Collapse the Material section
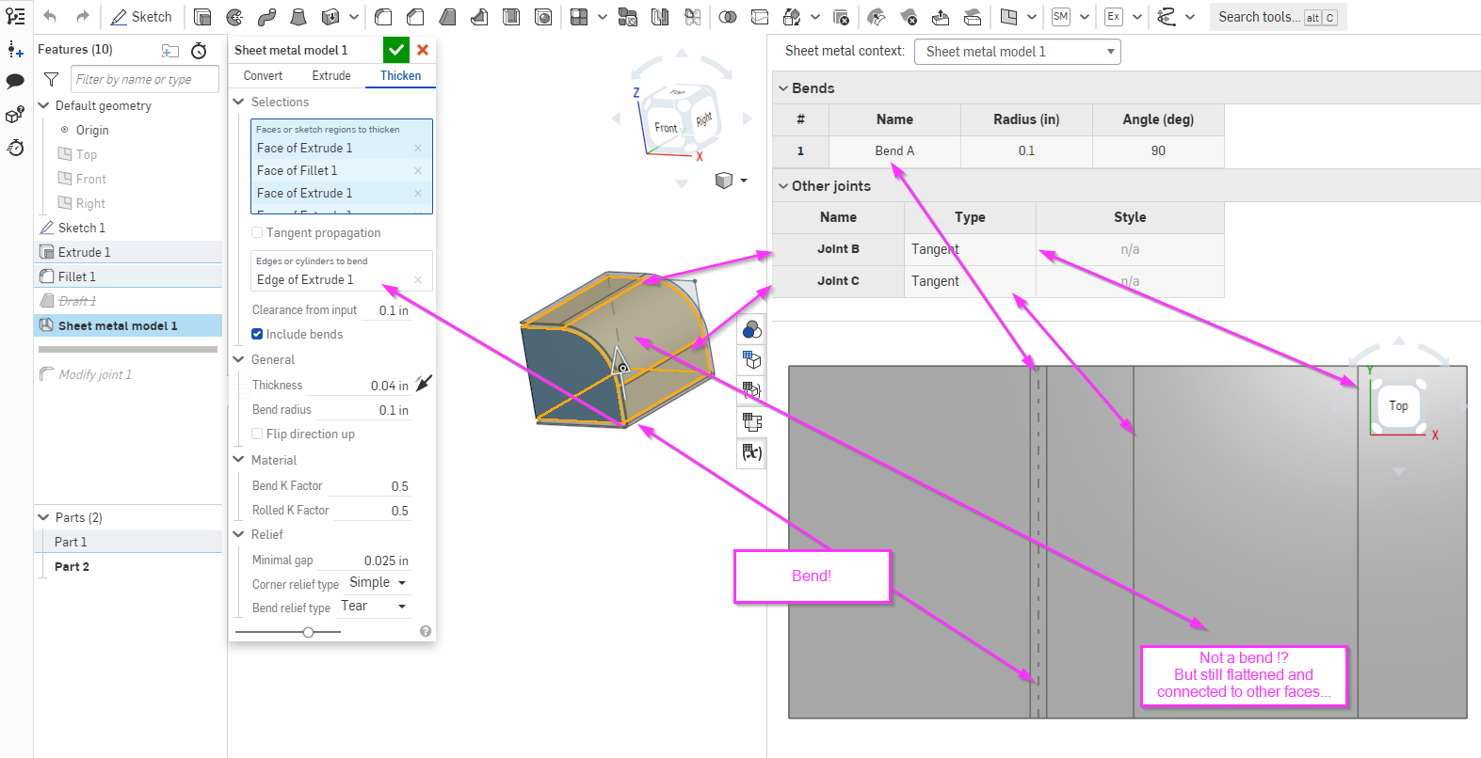1481x758 pixels. pyautogui.click(x=239, y=460)
